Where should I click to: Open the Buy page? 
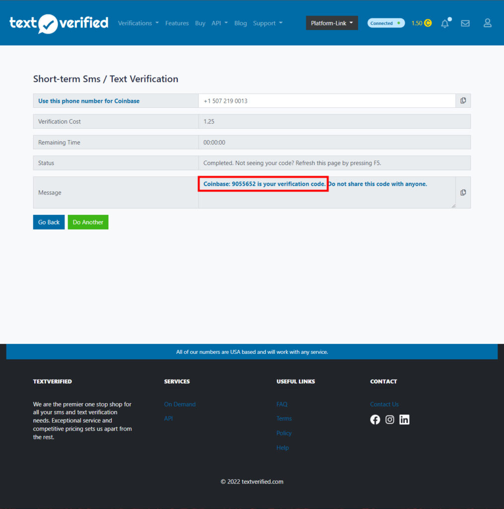tap(200, 23)
